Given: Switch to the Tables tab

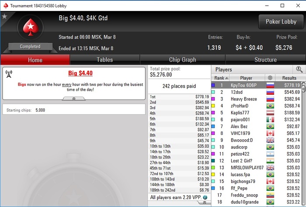Looking at the screenshot, I should click(105, 60).
